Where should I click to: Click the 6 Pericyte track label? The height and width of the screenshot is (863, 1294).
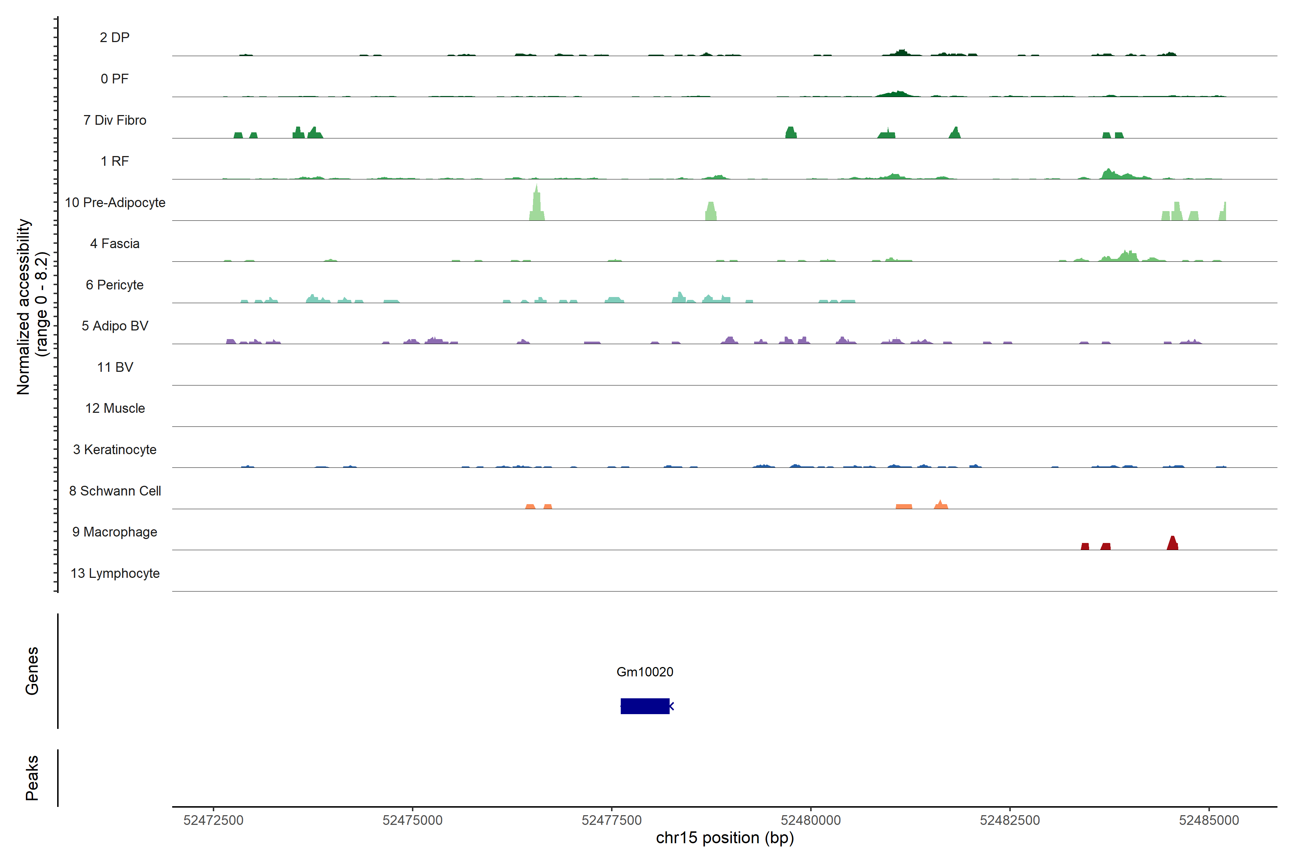tap(114, 285)
